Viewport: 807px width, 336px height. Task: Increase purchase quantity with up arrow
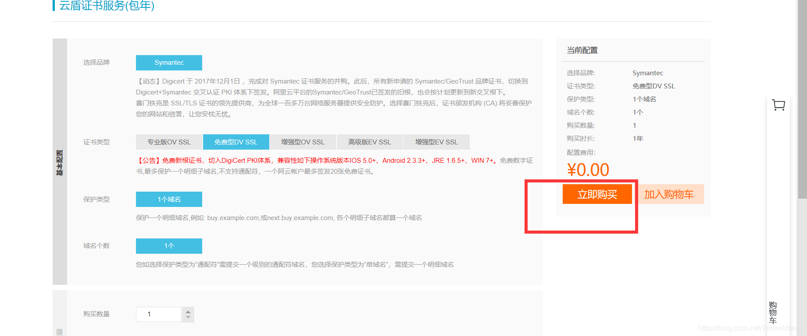188,311
